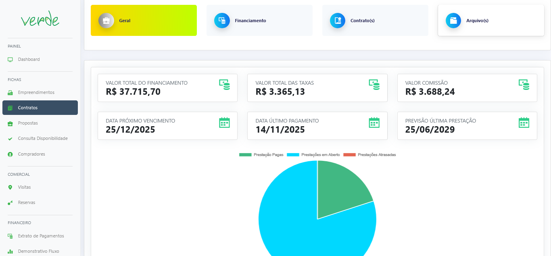
Task: Click the Geral briefcase icon
Action: coord(106,21)
